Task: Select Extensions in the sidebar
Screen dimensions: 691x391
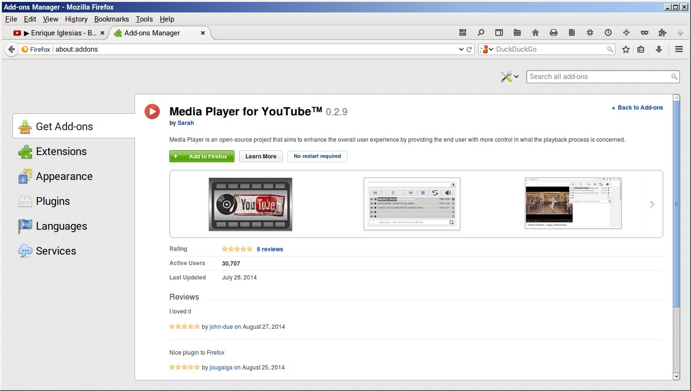Action: pos(61,152)
